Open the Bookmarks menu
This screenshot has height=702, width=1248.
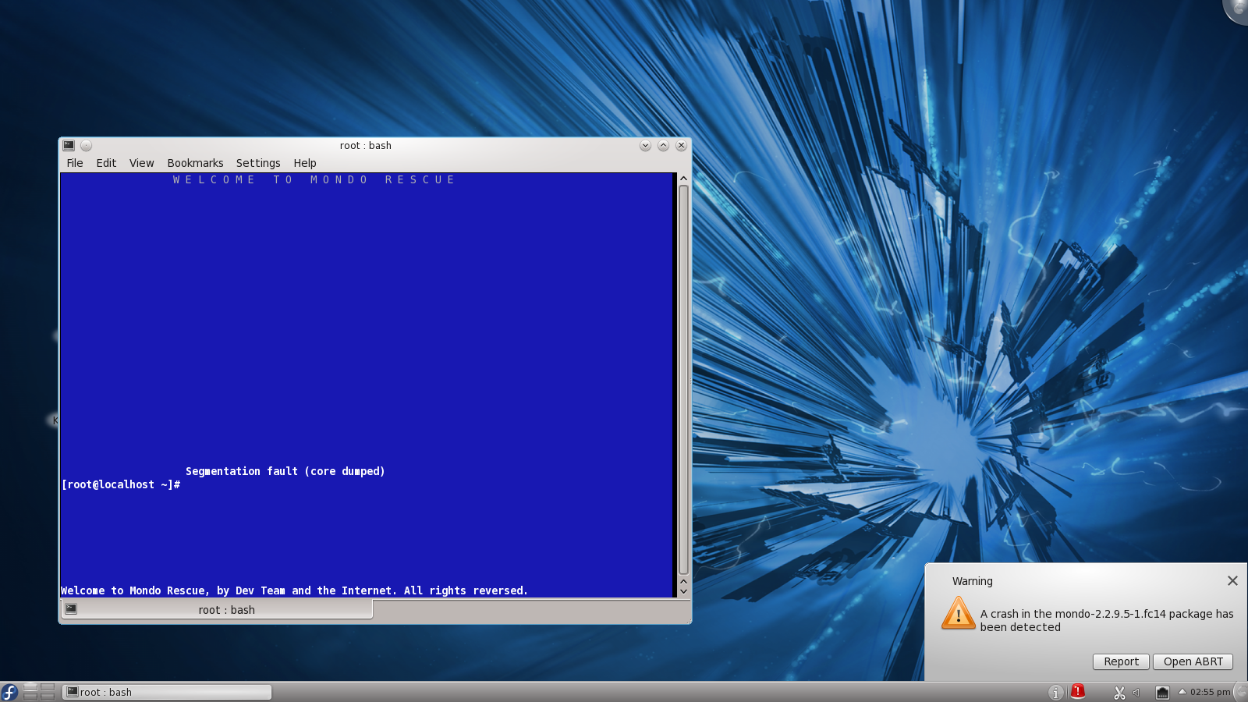[195, 163]
